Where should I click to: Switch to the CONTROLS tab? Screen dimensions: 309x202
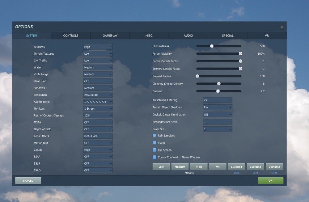coord(71,36)
